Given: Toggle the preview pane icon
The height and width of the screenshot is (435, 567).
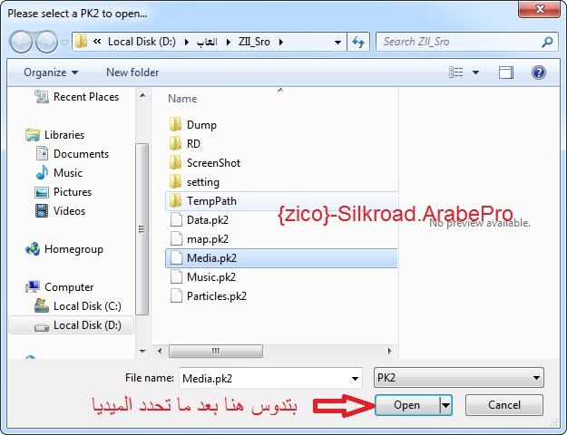Looking at the screenshot, I should tap(506, 72).
